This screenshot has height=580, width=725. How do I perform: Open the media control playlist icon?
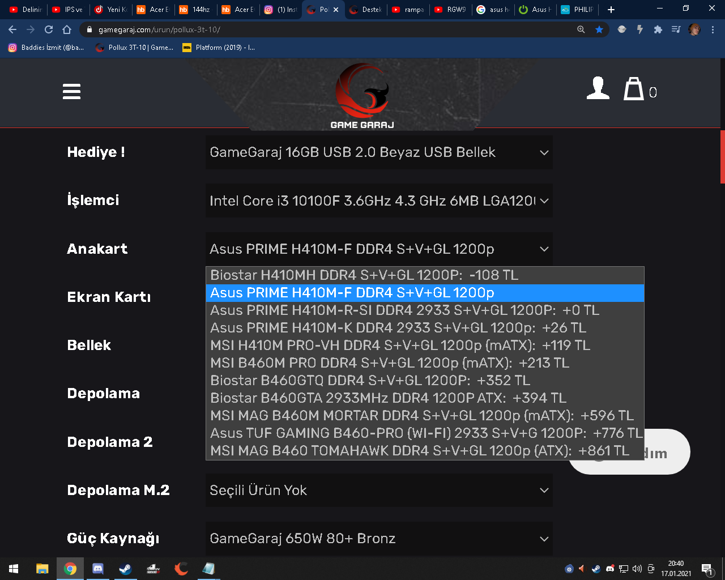676,29
